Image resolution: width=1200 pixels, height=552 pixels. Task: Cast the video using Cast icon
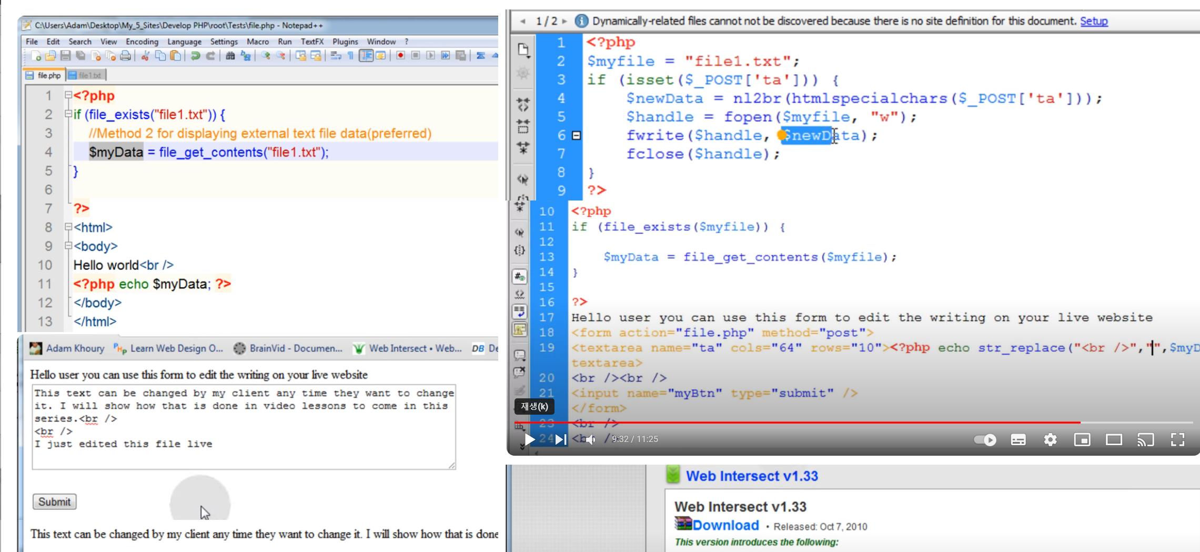[x=1145, y=439]
